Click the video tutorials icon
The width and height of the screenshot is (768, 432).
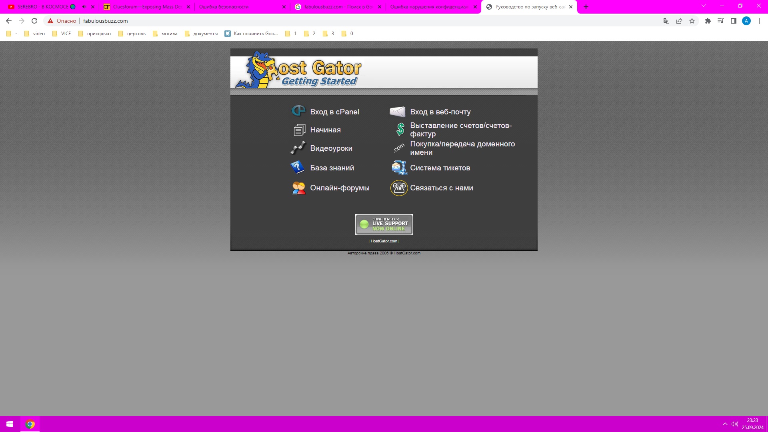(x=298, y=148)
